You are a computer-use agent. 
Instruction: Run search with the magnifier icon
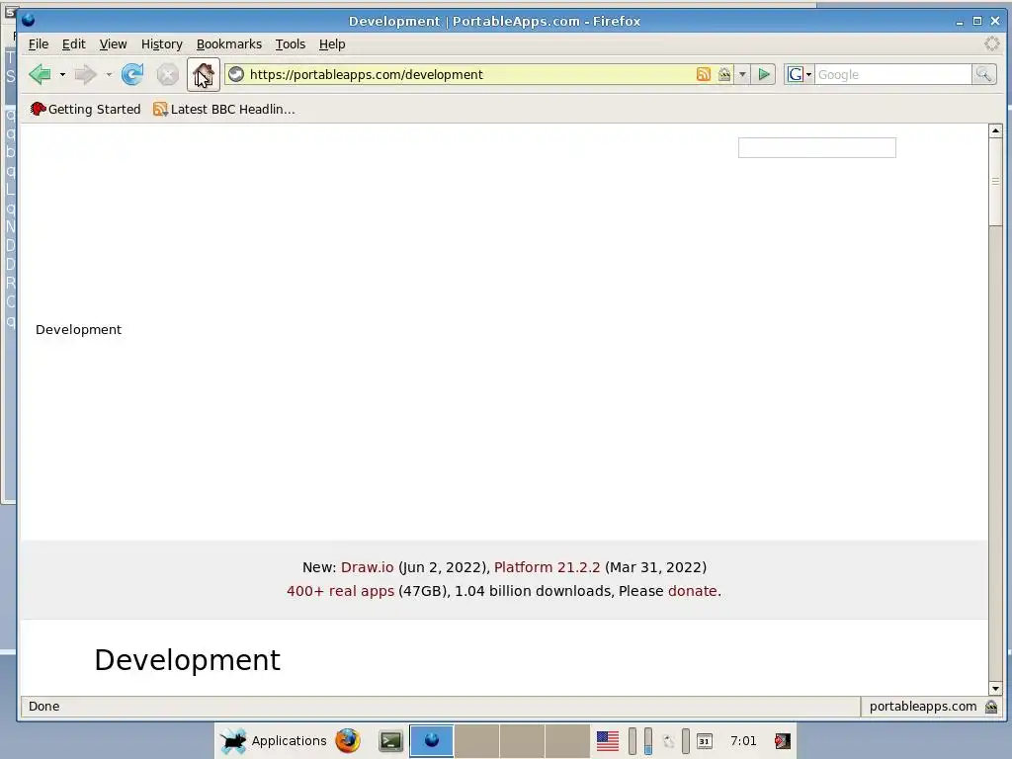point(983,74)
